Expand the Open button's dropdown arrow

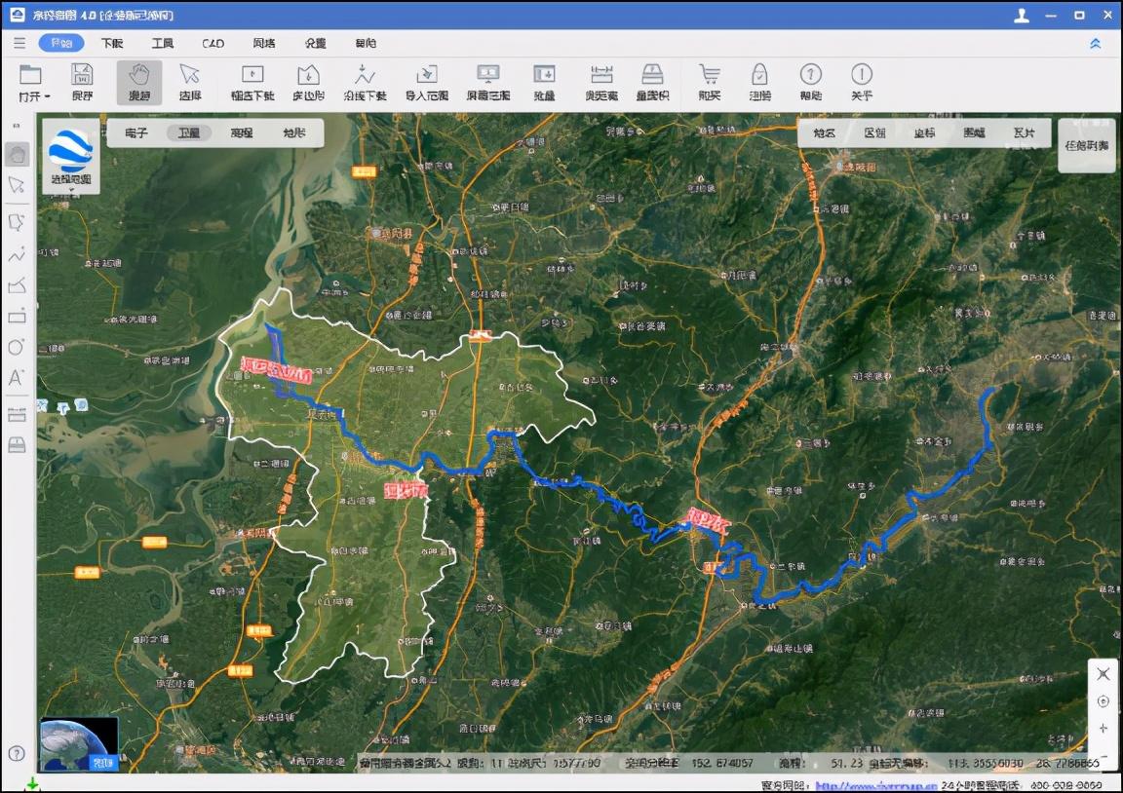[47, 95]
